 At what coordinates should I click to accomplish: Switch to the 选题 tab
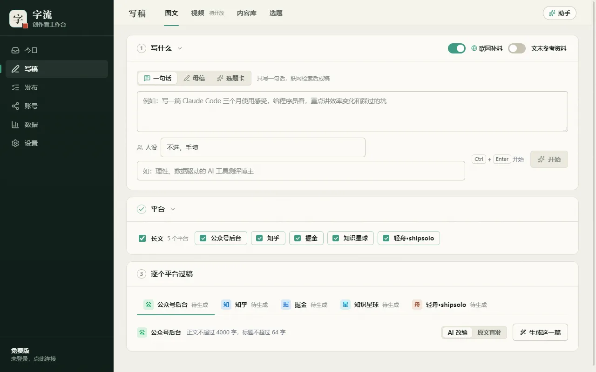(x=276, y=13)
